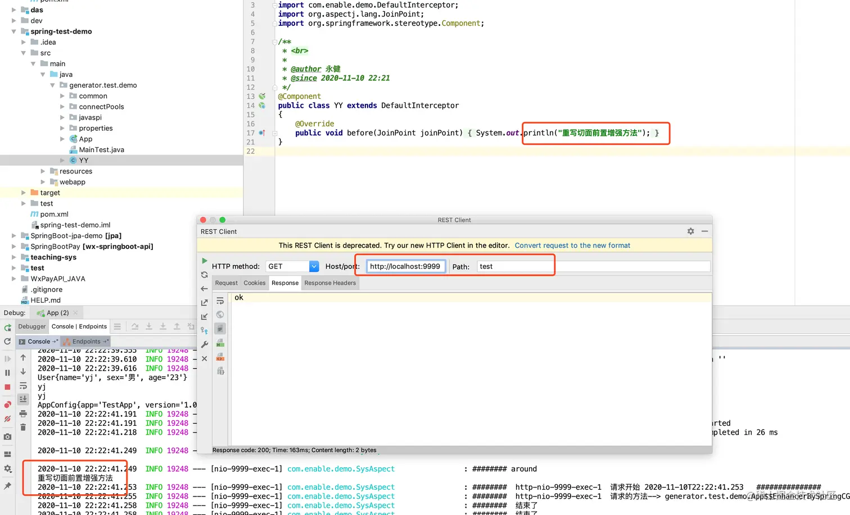Close the App (2) debug tab
Viewport: 850px width, 515px height.
75,313
